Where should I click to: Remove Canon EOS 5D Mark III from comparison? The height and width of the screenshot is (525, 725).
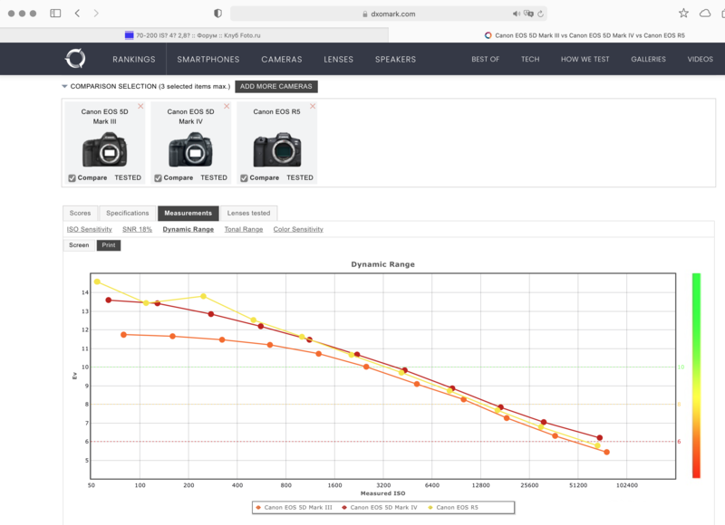tap(140, 107)
